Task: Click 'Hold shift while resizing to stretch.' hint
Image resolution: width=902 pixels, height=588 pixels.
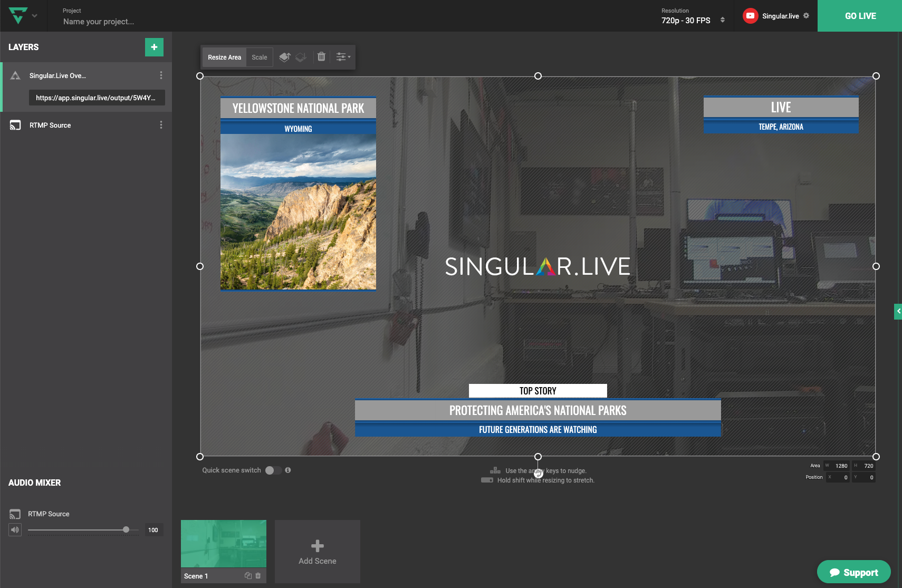Action: (x=546, y=480)
